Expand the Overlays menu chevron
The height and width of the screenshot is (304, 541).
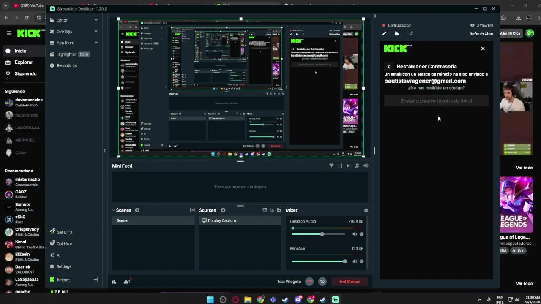click(96, 32)
